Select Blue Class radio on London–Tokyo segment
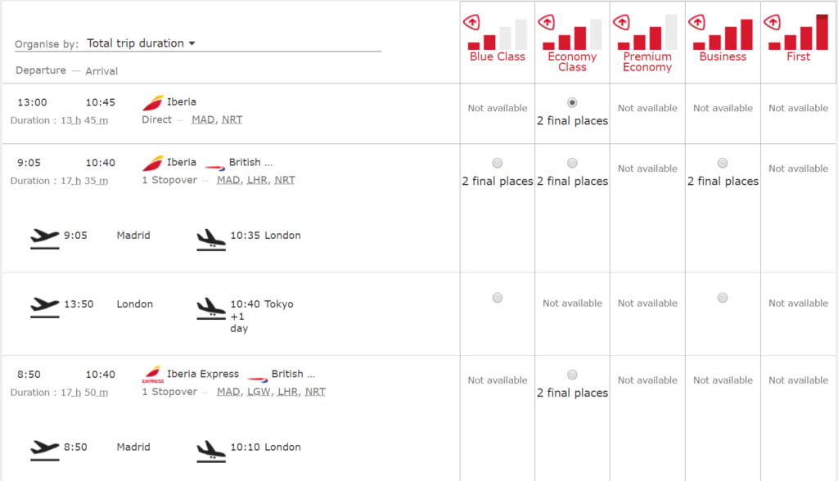Screen dimensions: 838x481 [498, 297]
